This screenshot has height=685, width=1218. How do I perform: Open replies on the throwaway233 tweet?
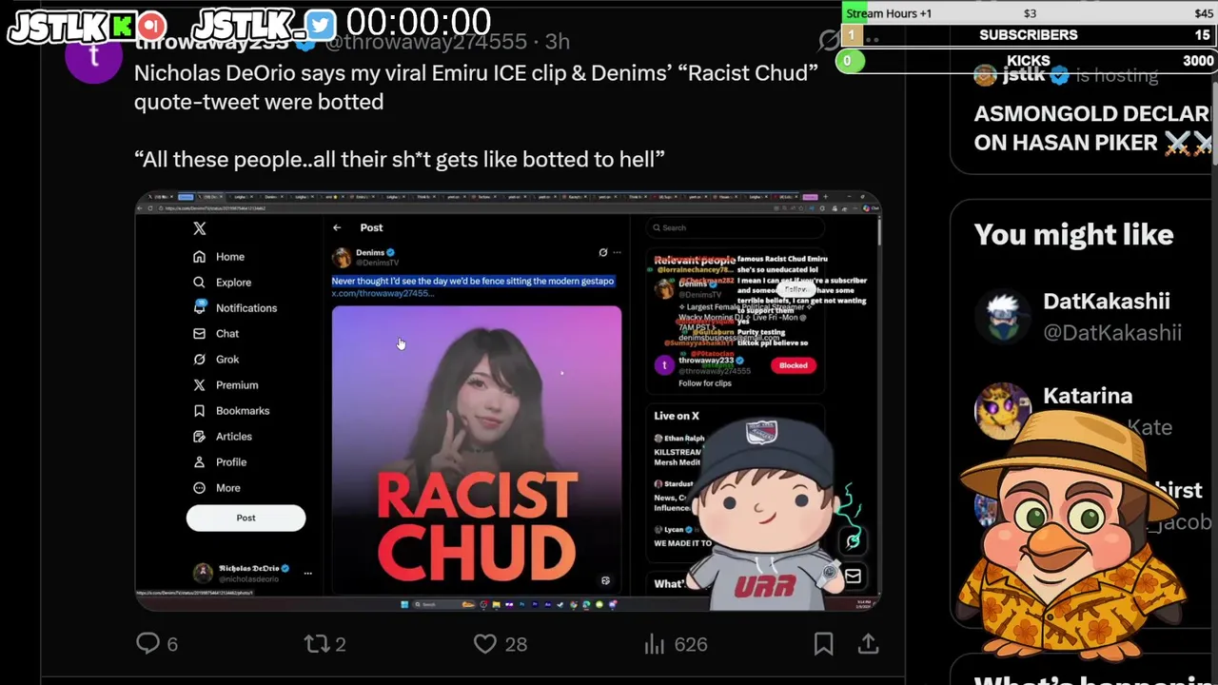(x=157, y=644)
